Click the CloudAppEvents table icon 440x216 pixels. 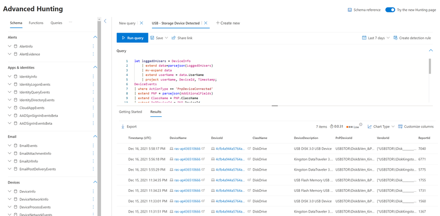click(x=15, y=108)
